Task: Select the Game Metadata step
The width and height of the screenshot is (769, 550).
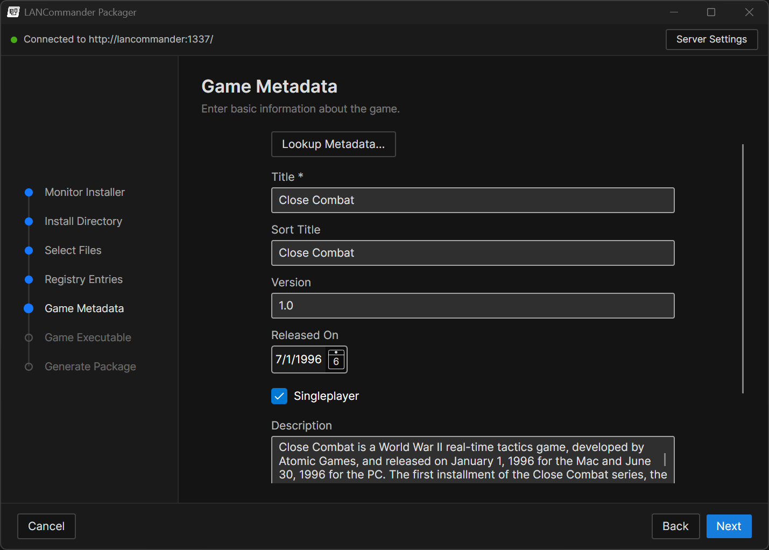Action: 84,308
